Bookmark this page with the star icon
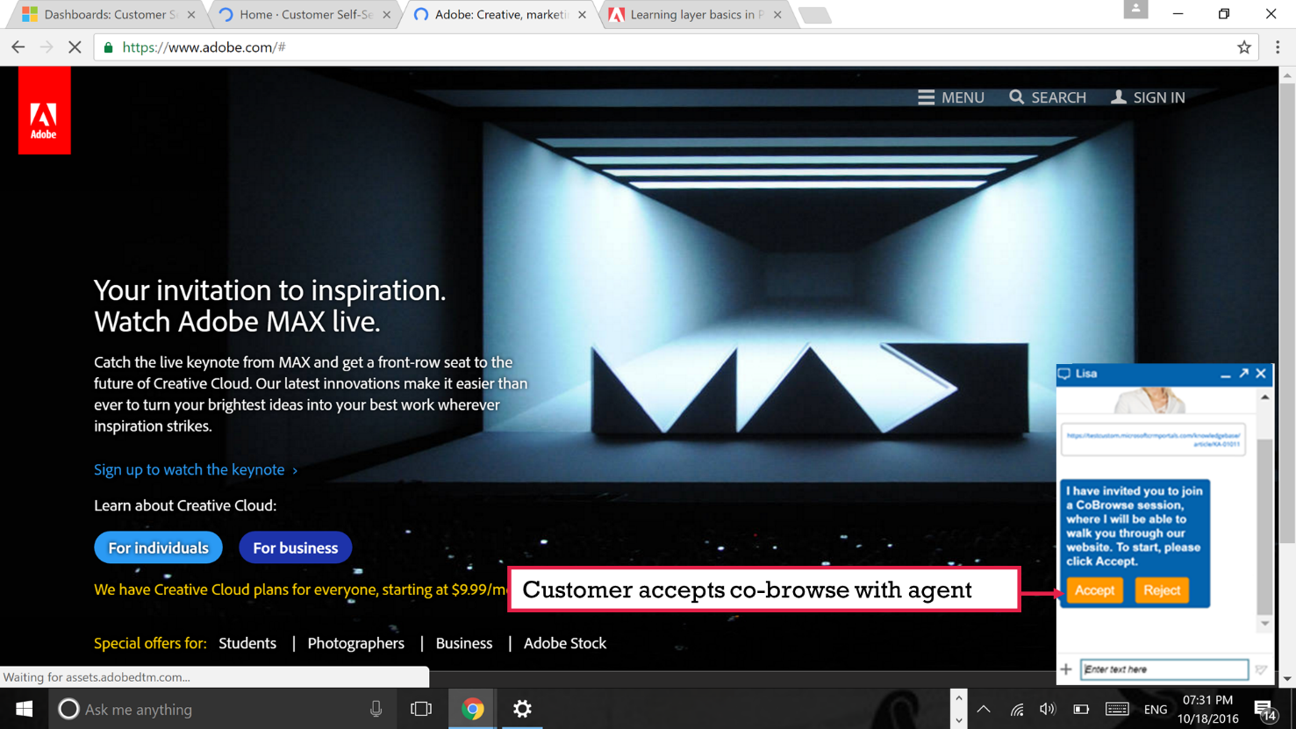Image resolution: width=1296 pixels, height=729 pixels. tap(1243, 47)
